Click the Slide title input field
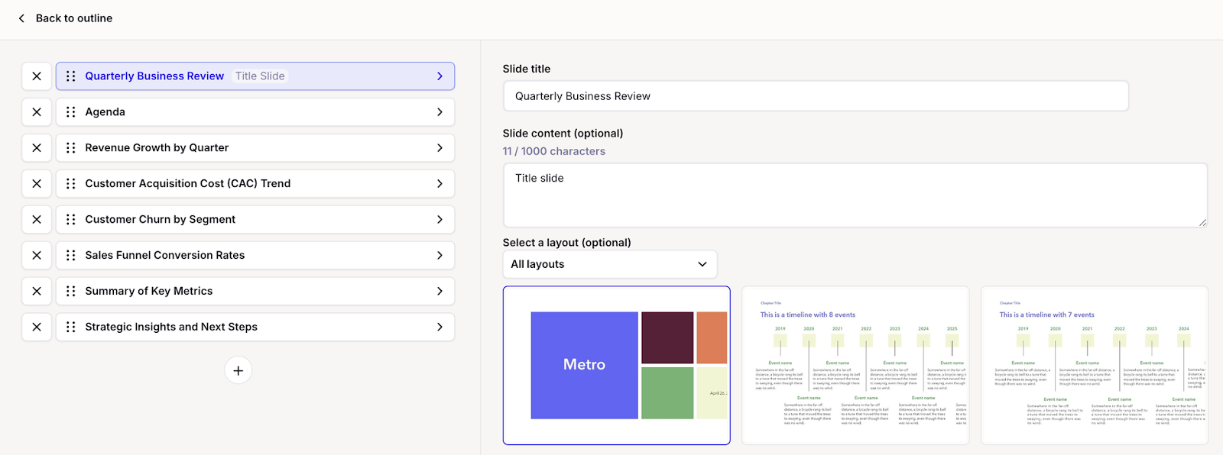This screenshot has height=455, width=1223. tap(815, 96)
